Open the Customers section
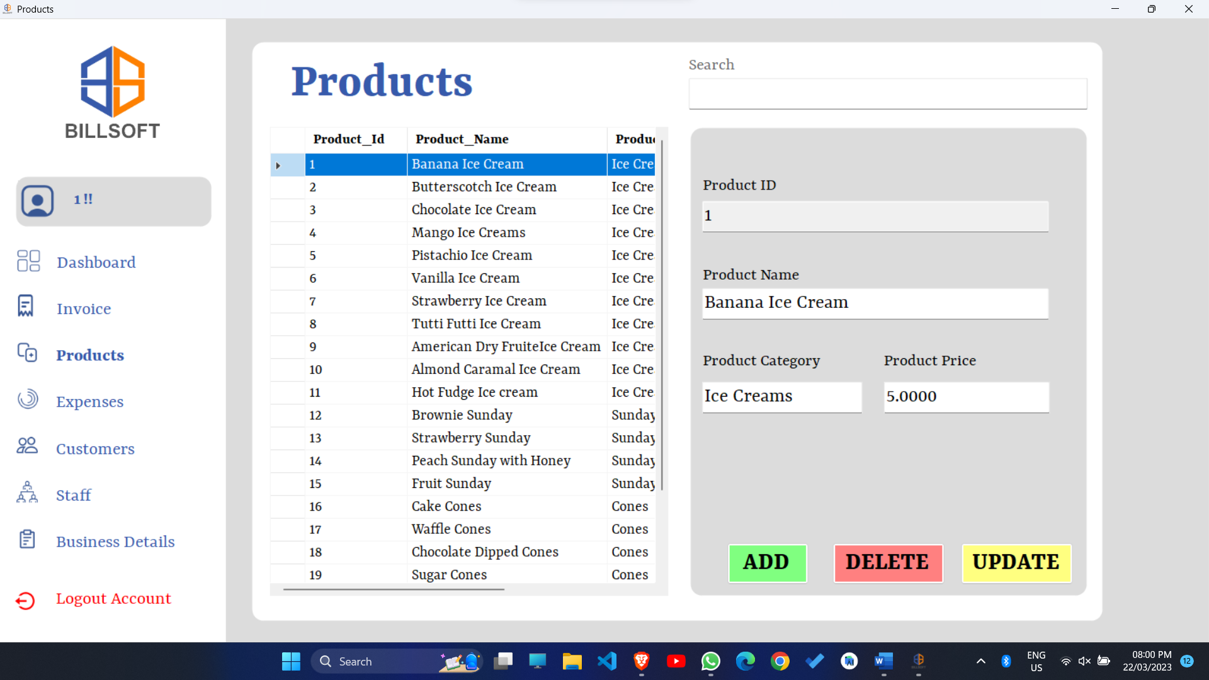The width and height of the screenshot is (1209, 680). [94, 448]
